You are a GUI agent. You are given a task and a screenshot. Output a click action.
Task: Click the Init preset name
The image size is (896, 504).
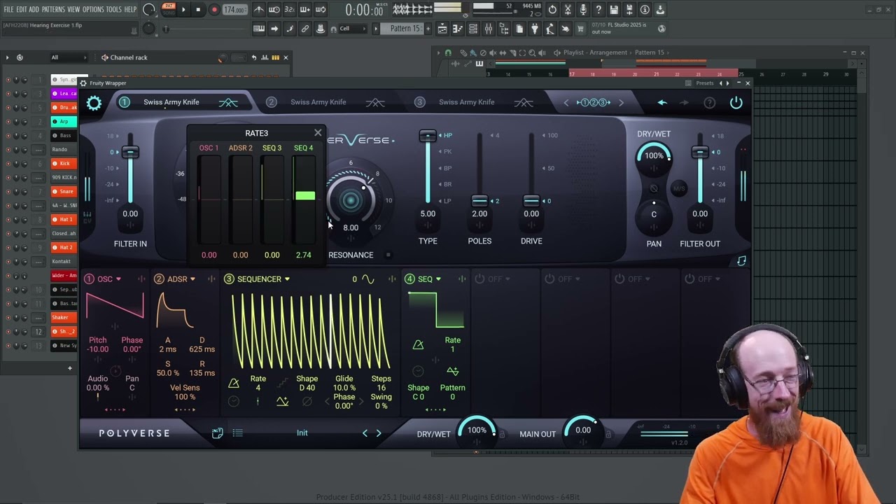(x=302, y=433)
